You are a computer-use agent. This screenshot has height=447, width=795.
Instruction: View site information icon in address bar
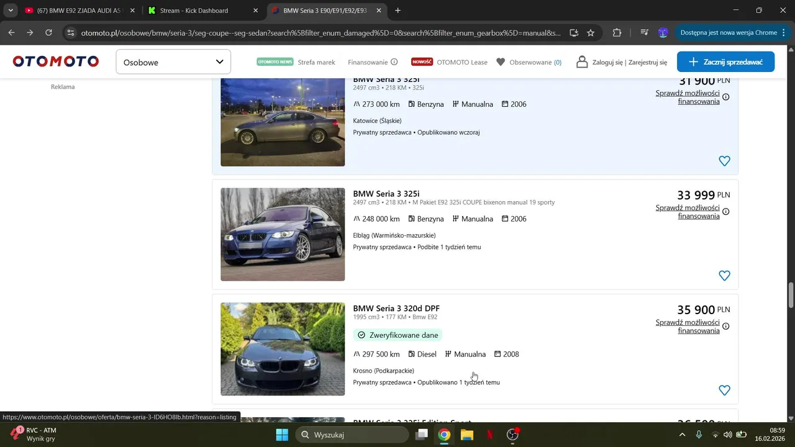pos(71,33)
